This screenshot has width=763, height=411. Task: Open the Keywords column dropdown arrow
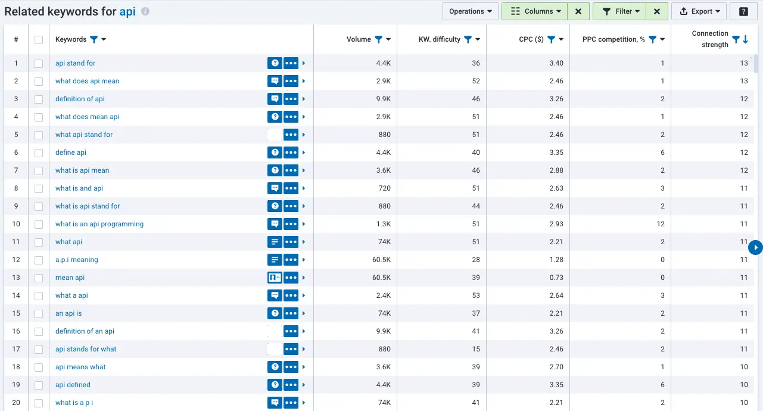(104, 39)
